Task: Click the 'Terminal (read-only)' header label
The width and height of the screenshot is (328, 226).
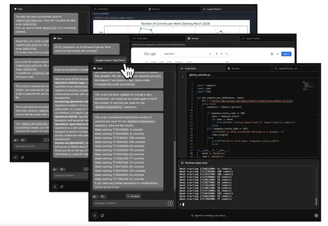Action: tap(196, 163)
